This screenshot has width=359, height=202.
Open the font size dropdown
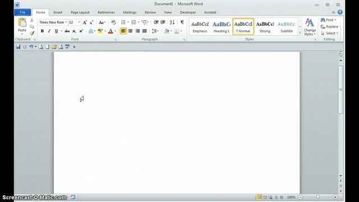tap(79, 22)
